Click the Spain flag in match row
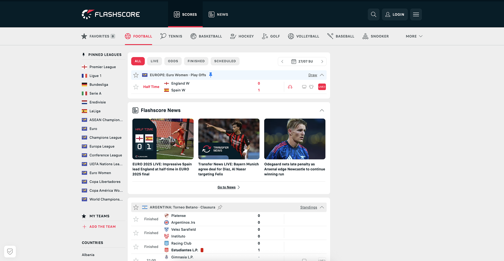 [x=167, y=90]
